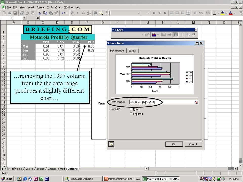This screenshot has height=182, width=243.
Task: Open the Fill Color dropdown arrow
Action: tap(226, 13)
